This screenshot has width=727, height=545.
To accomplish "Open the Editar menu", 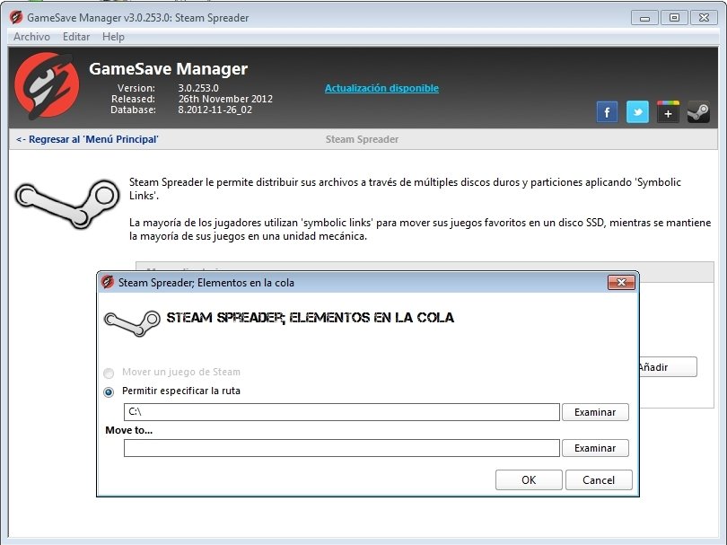I will tap(76, 37).
